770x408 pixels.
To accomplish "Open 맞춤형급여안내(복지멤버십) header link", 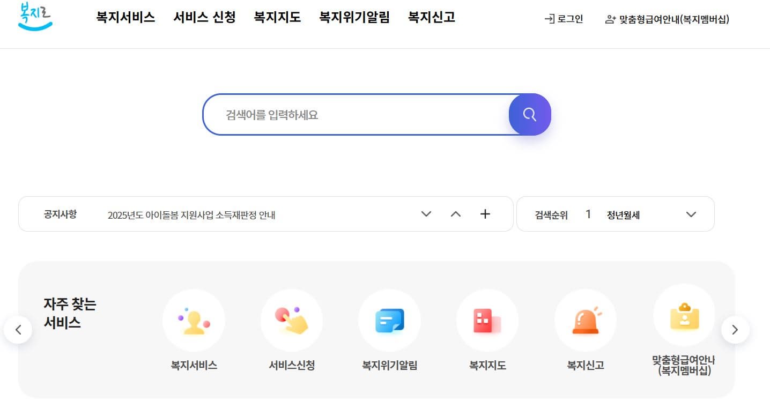I will coord(667,19).
